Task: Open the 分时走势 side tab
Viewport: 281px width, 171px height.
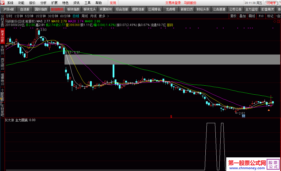Action: (2, 21)
